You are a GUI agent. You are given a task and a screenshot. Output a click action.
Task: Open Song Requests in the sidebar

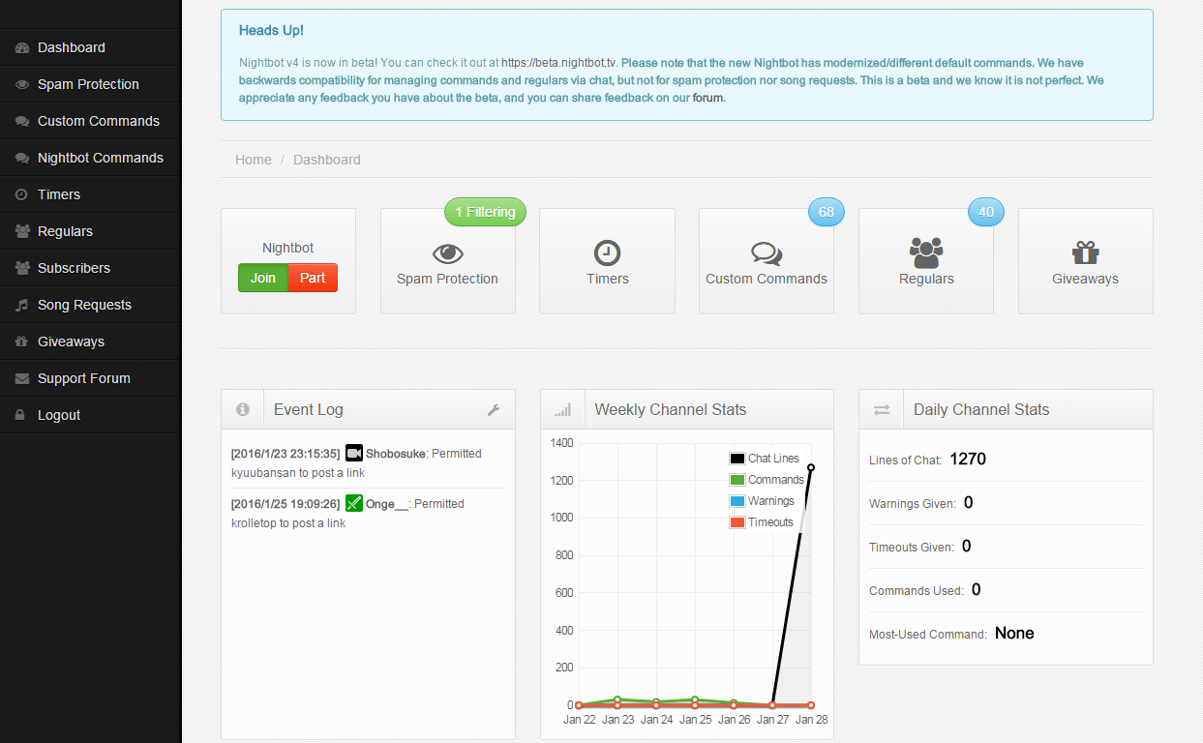(x=90, y=305)
